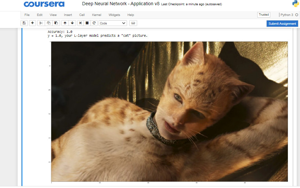Click the notebook title Deep Neural Network - Application v8
The image size is (300, 188).
(x=121, y=4)
